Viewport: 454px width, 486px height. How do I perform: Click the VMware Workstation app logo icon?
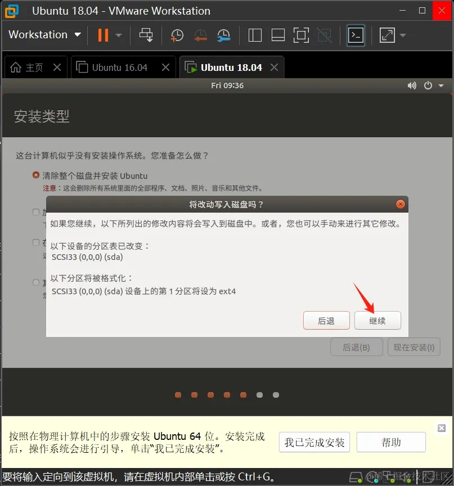pos(12,11)
